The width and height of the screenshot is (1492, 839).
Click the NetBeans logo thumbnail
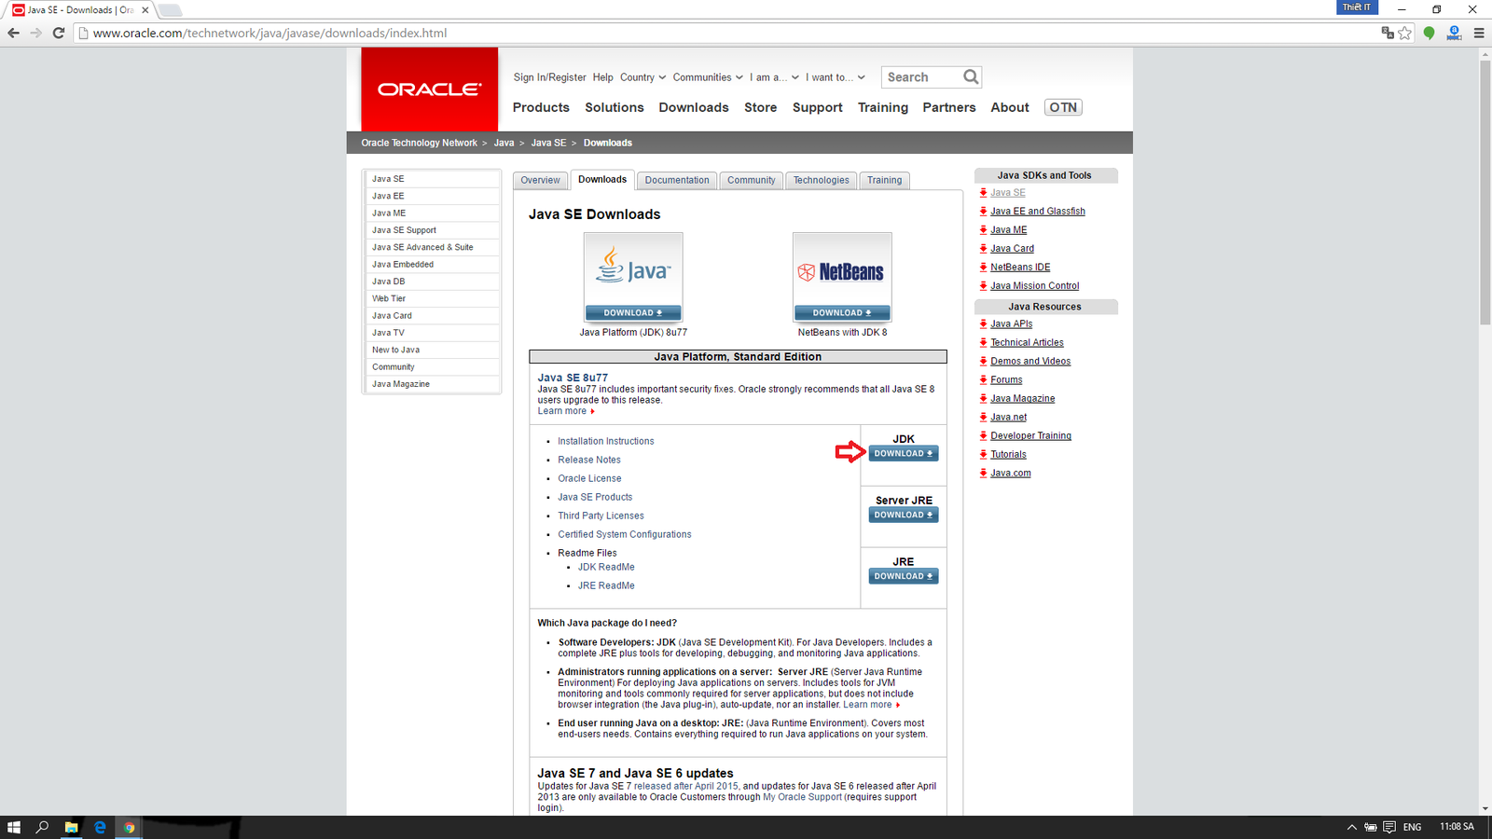click(x=842, y=268)
